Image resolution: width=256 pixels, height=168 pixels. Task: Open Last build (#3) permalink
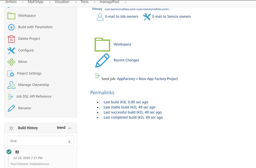pos(126,102)
